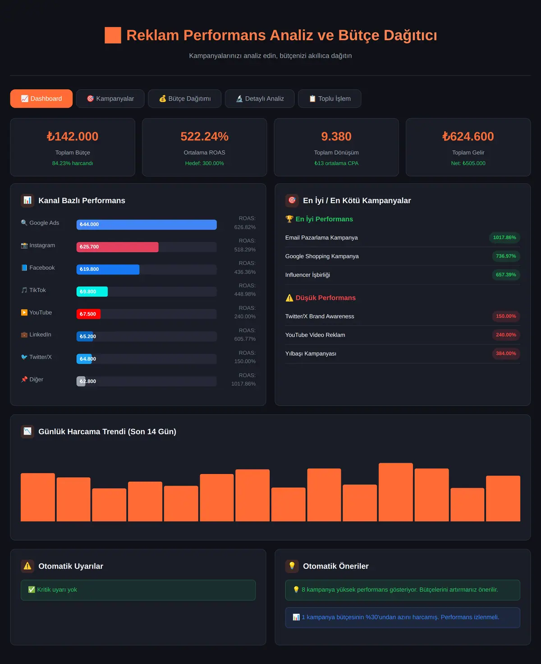Click the YouTube play icon in channel list

(24, 312)
